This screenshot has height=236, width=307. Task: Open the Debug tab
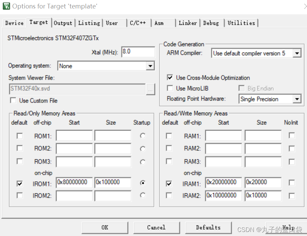[x=212, y=23]
